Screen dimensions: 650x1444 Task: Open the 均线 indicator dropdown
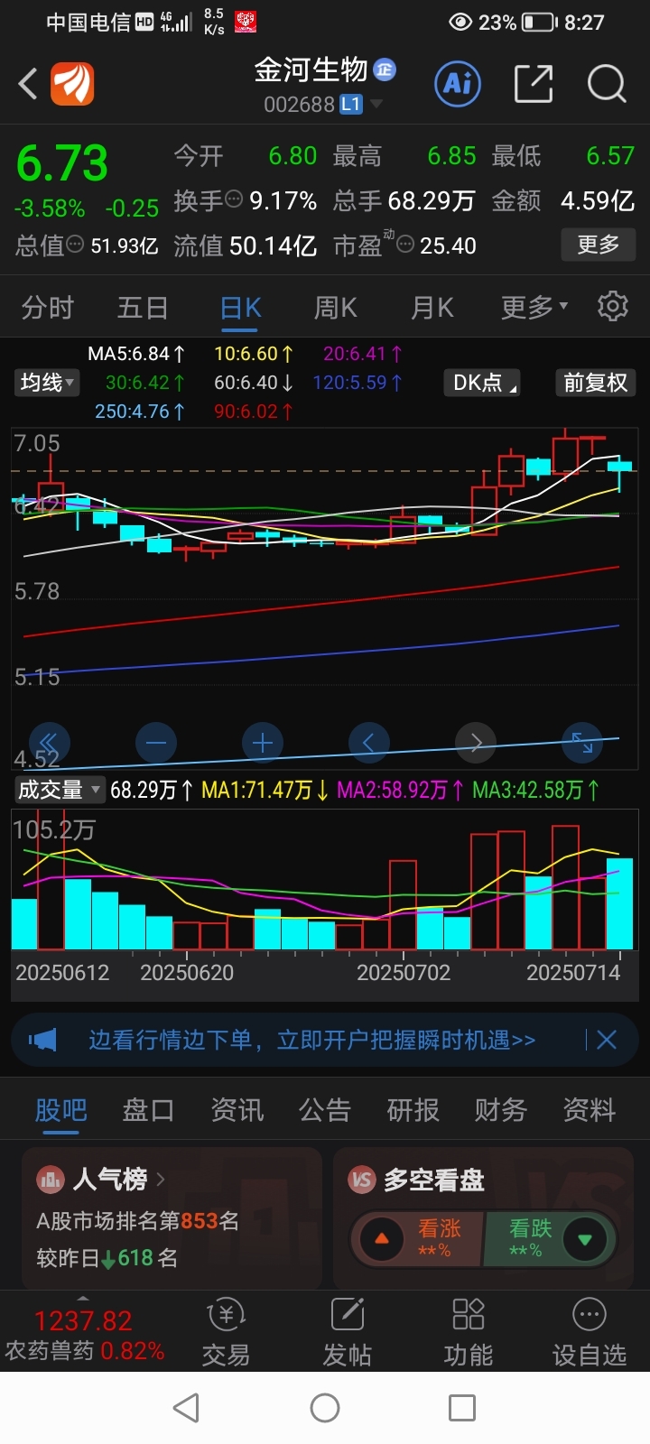pyautogui.click(x=48, y=383)
